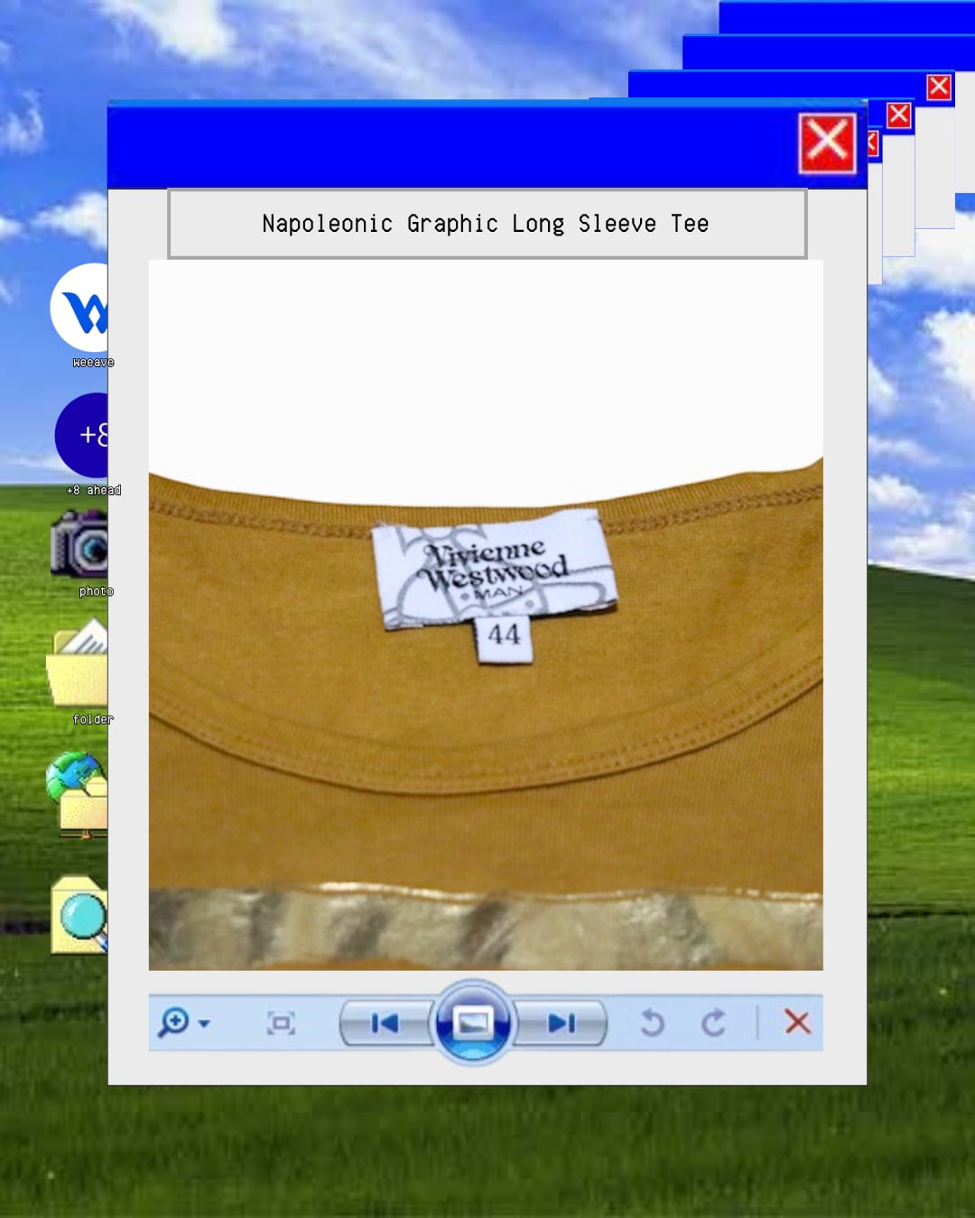
Task: Close the second window behind the front
Action: click(872, 143)
